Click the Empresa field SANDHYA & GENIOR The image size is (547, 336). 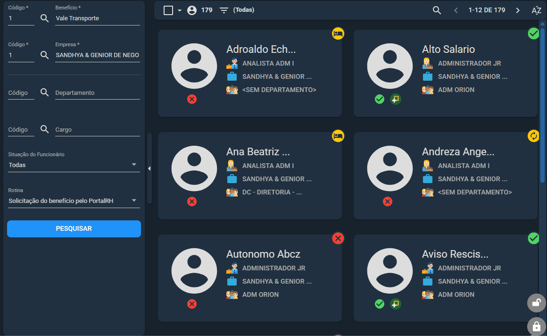pyautogui.click(x=98, y=55)
